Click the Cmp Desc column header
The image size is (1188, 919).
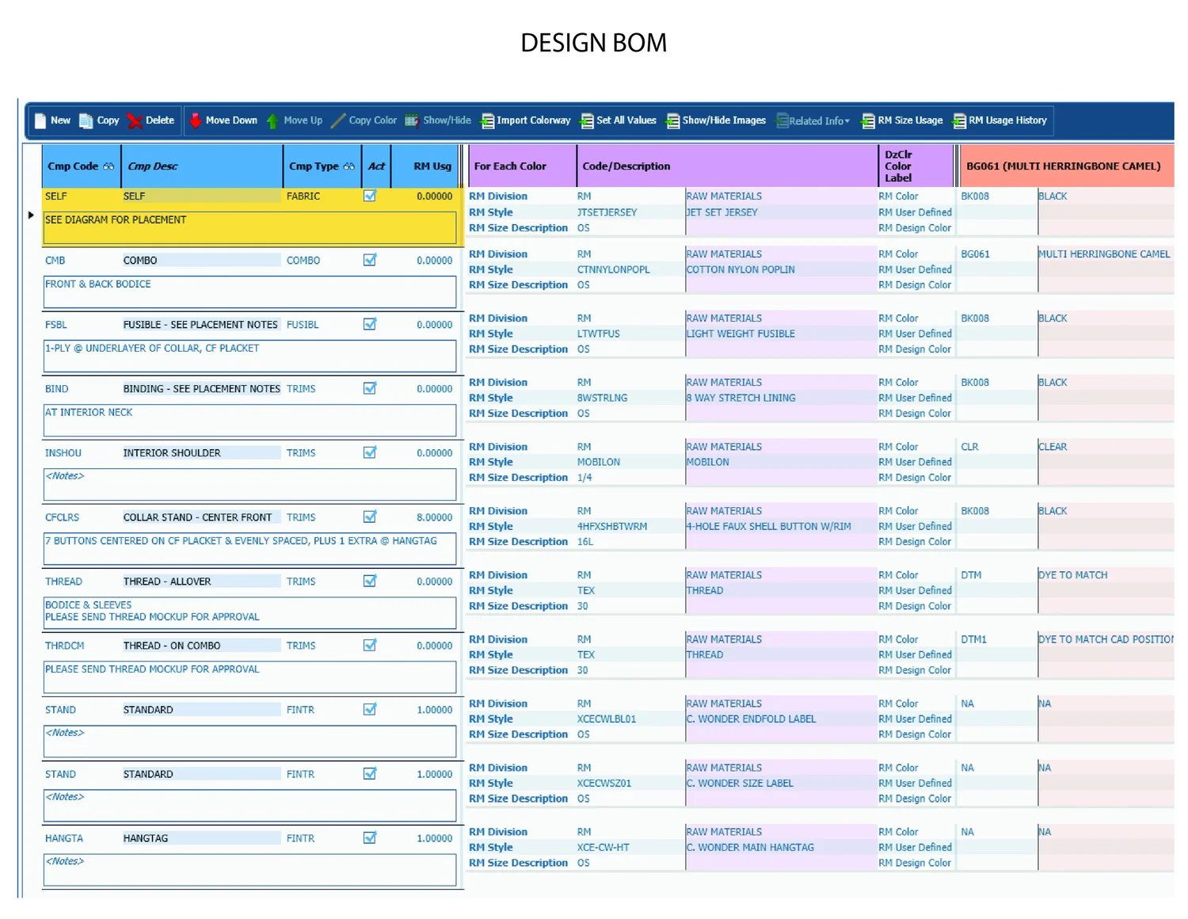[x=202, y=166]
